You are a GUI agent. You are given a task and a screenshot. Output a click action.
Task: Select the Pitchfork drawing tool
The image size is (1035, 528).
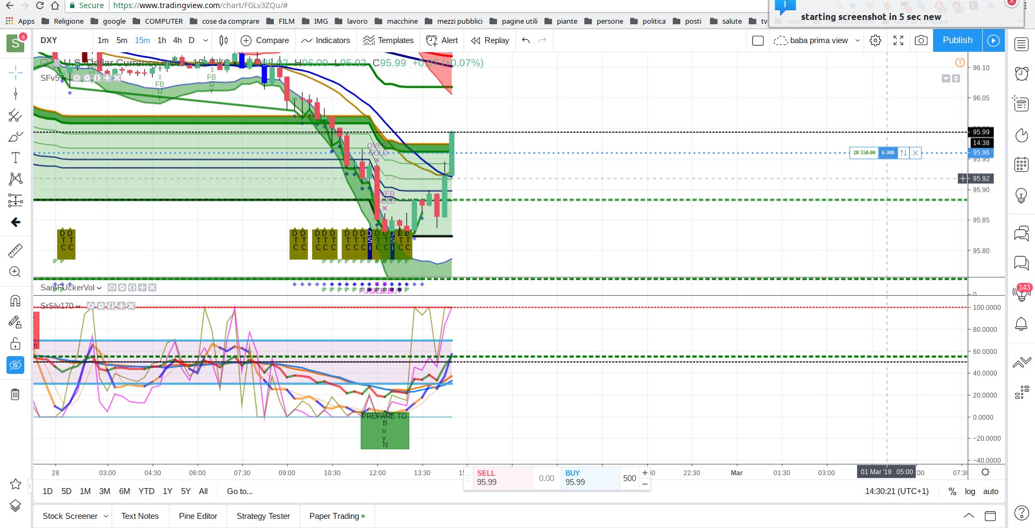tap(16, 116)
